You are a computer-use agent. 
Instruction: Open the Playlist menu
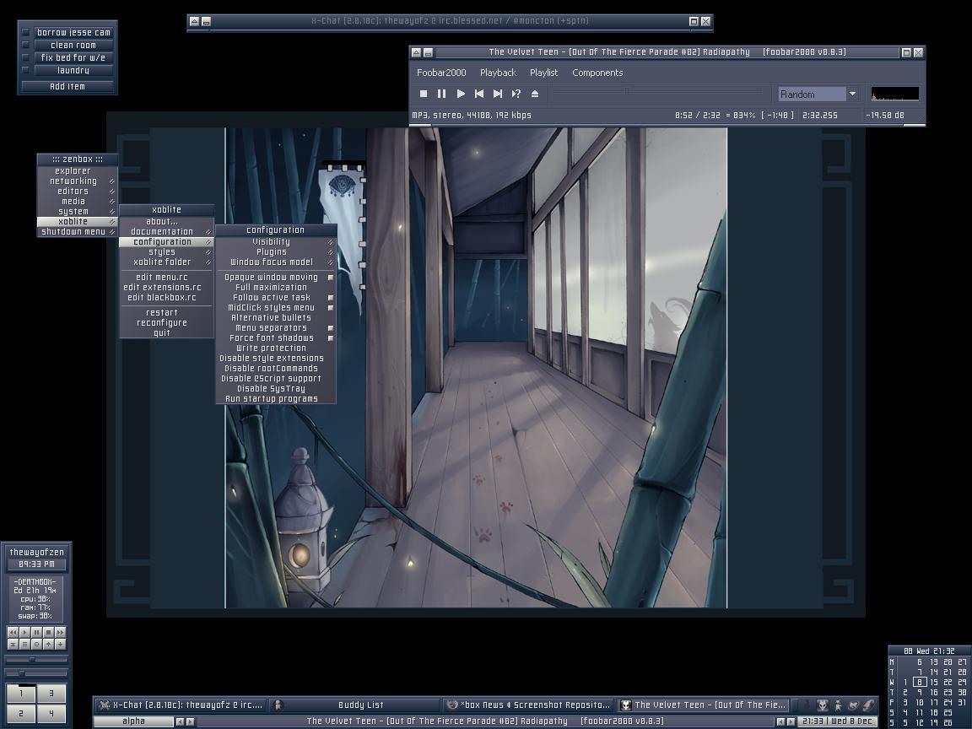543,73
